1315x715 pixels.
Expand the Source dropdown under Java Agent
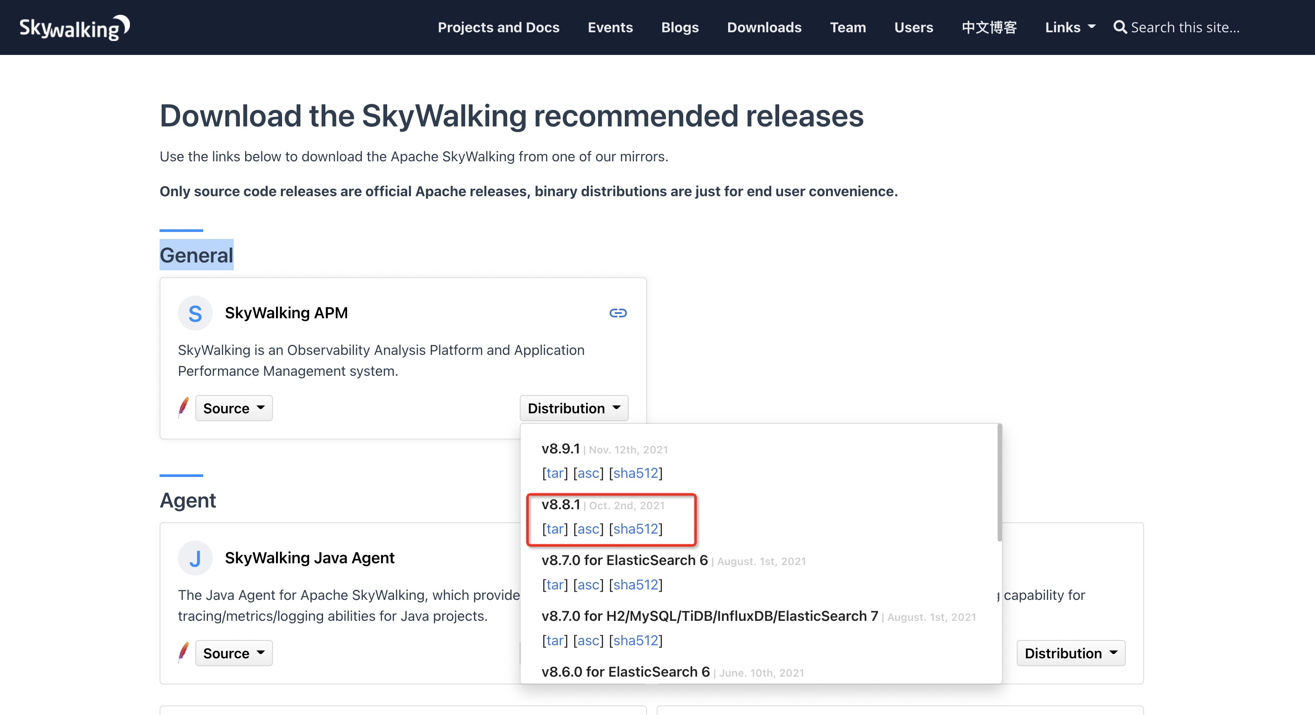[233, 653]
